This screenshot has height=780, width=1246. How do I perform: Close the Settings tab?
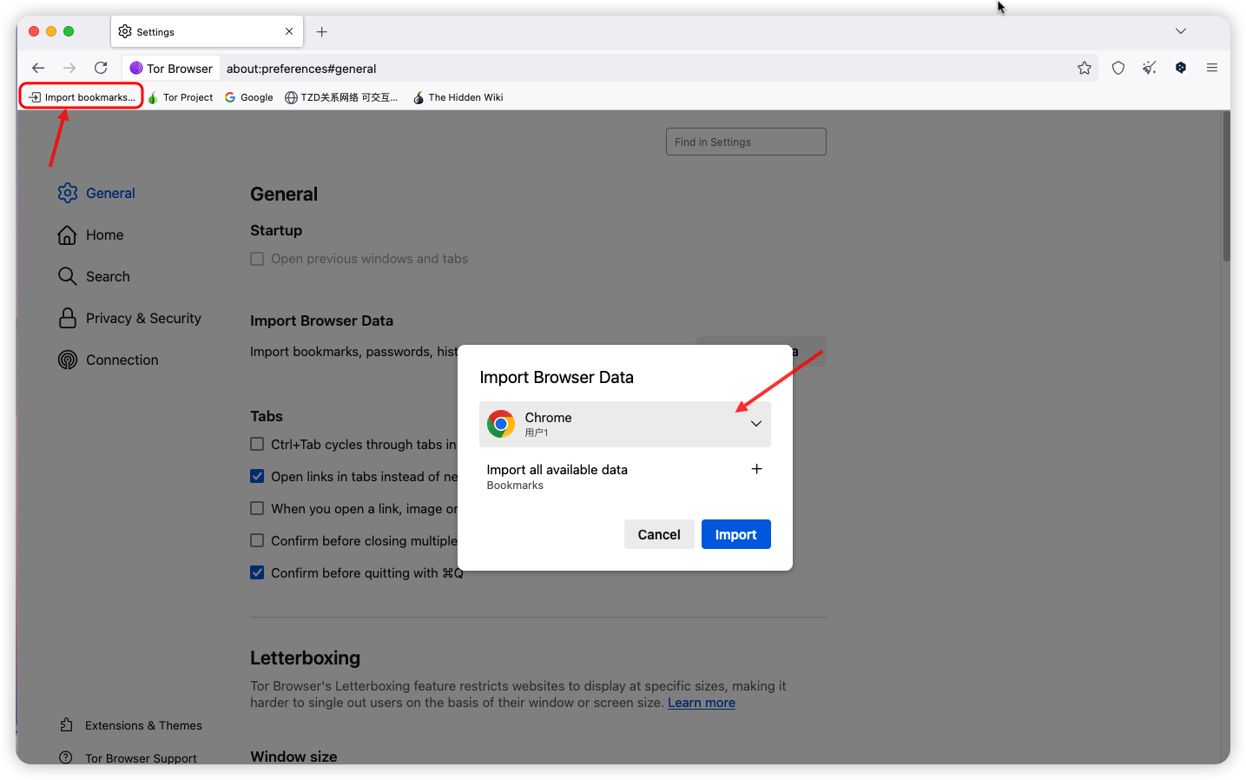(x=289, y=31)
